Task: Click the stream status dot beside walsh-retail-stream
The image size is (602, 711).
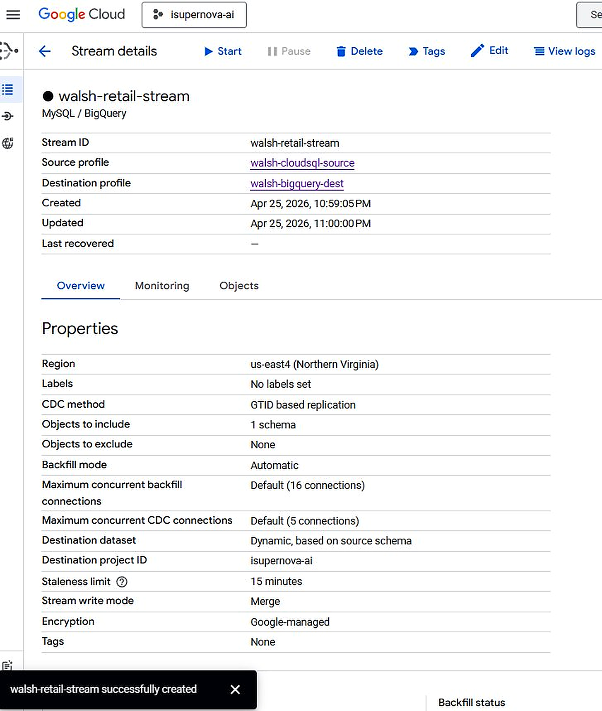Action: (48, 96)
